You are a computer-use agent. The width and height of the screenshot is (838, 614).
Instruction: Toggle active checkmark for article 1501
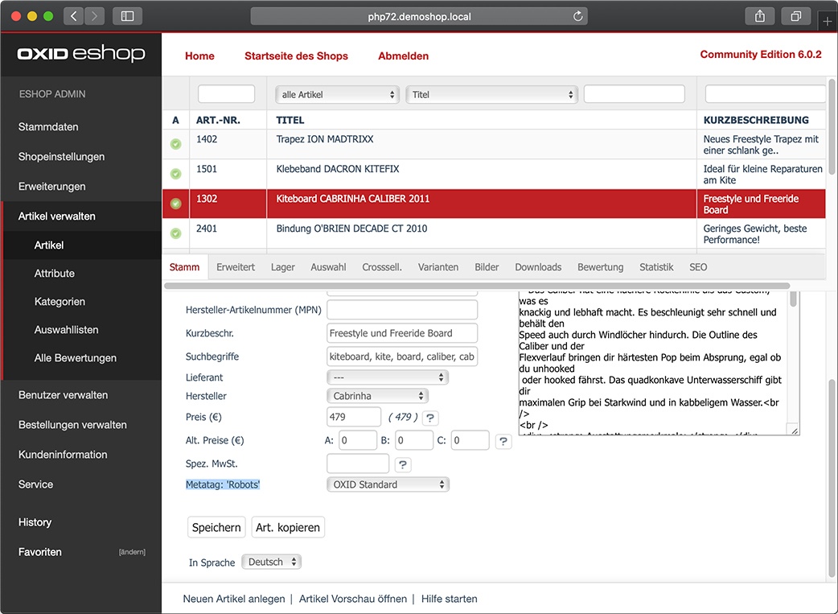[176, 174]
